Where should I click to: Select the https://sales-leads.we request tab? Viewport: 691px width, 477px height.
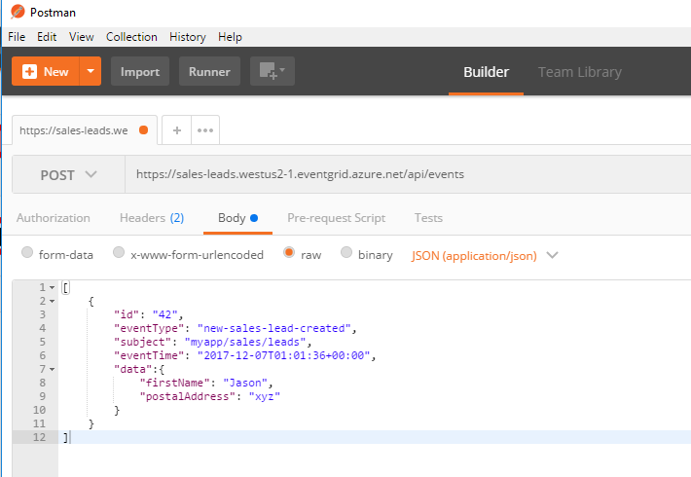pyautogui.click(x=85, y=130)
